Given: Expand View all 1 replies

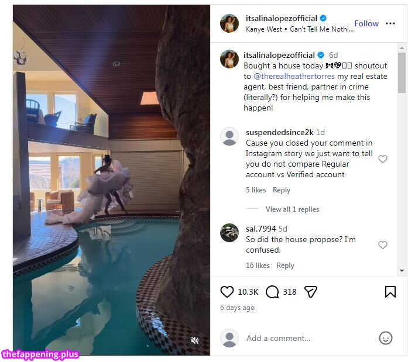Looking at the screenshot, I should [292, 209].
